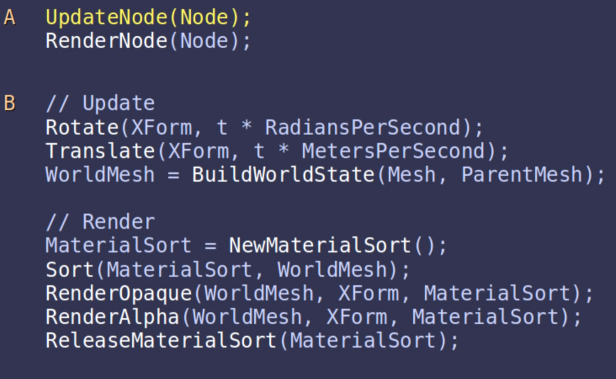Select the // Render comment
This screenshot has width=616, height=379.
pos(100,222)
